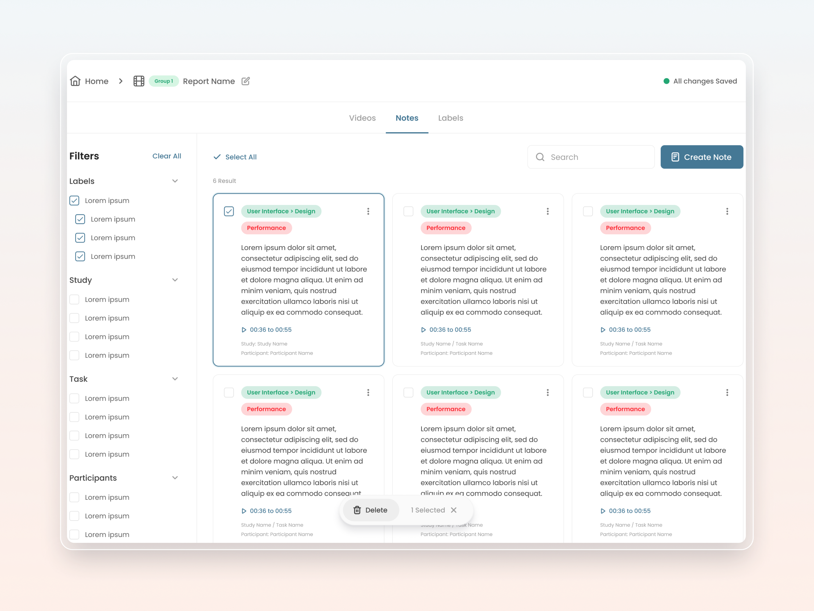The width and height of the screenshot is (814, 611).
Task: Open more options on top-right note card
Action: click(x=727, y=211)
